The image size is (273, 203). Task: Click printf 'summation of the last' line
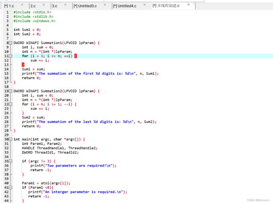(89, 122)
